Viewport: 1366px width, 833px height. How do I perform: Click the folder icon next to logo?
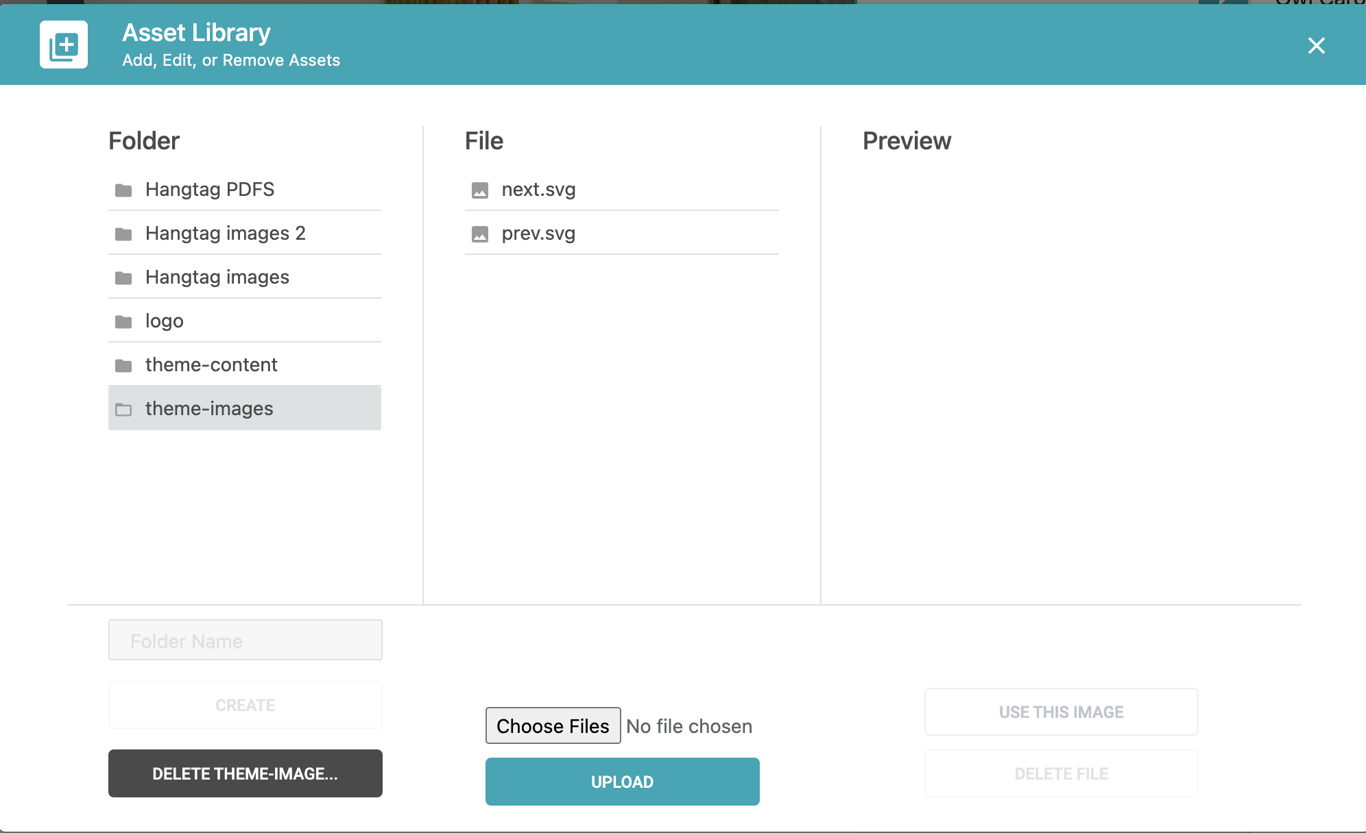pos(123,321)
